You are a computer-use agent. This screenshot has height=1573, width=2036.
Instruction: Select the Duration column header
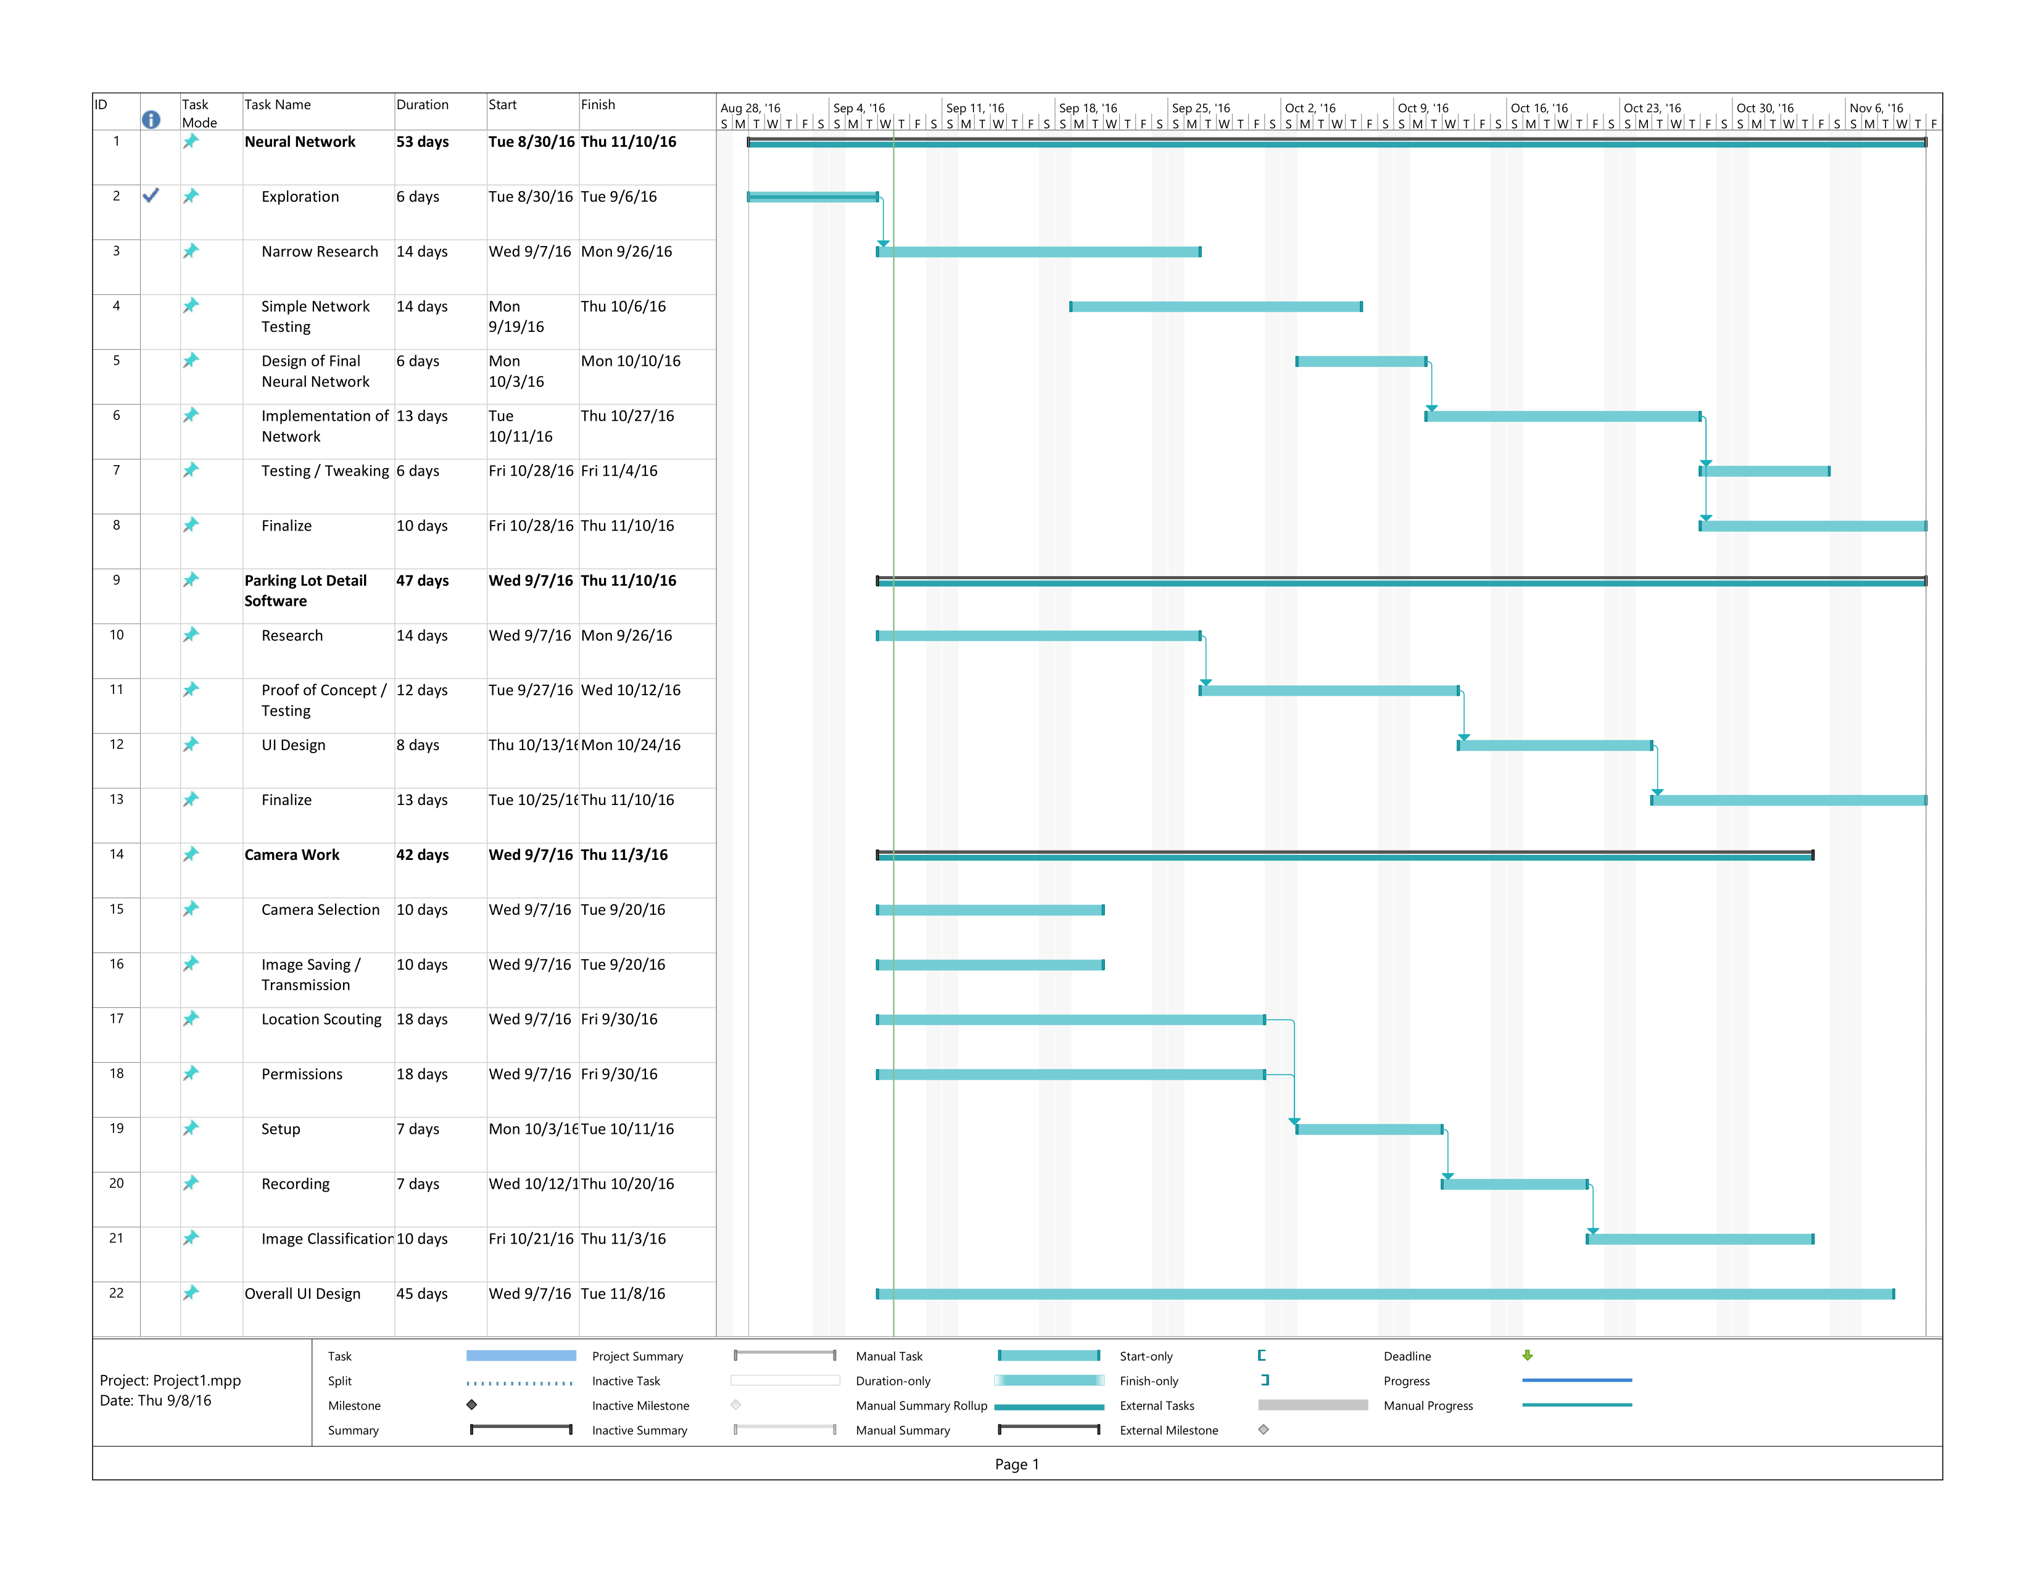[x=422, y=105]
